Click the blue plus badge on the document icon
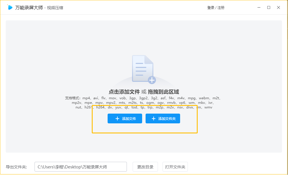The width and height of the screenshot is (288, 175). (152, 80)
